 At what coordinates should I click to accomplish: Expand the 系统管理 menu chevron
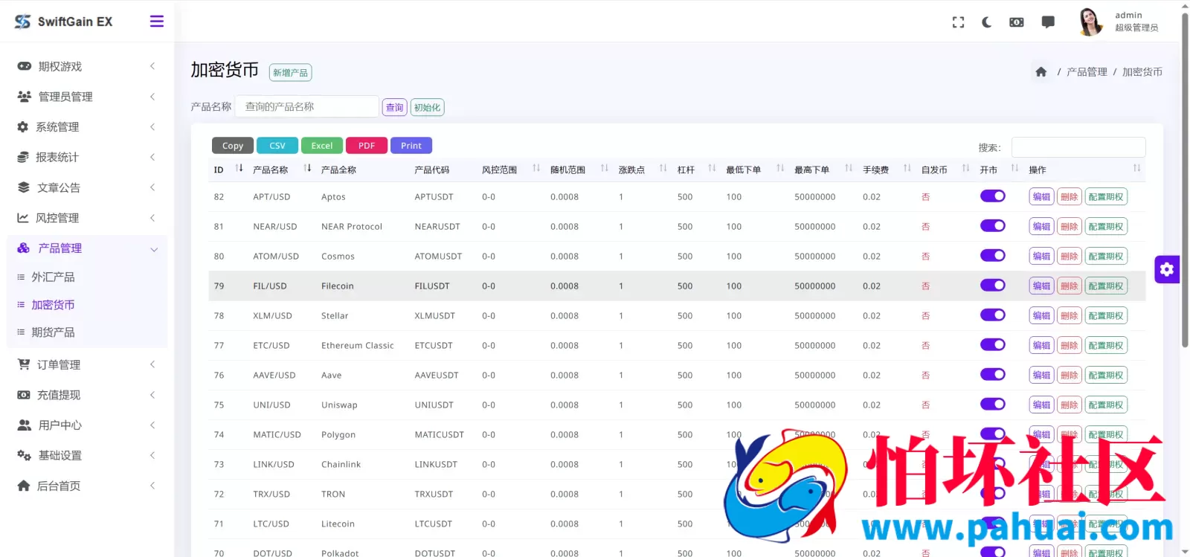pyautogui.click(x=152, y=127)
